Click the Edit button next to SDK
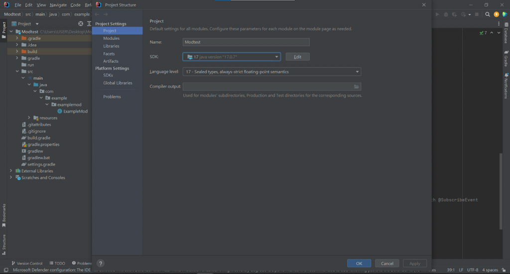510x274 pixels. (x=298, y=57)
